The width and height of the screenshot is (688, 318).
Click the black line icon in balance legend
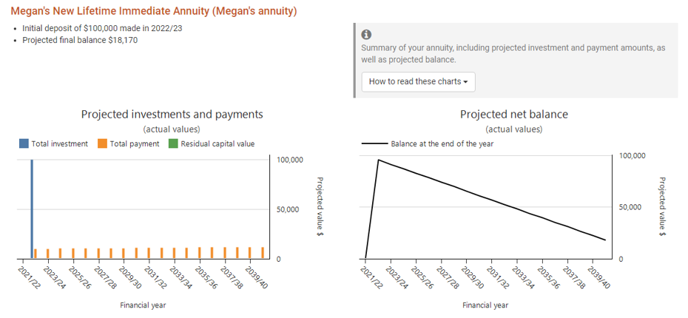[x=374, y=143]
